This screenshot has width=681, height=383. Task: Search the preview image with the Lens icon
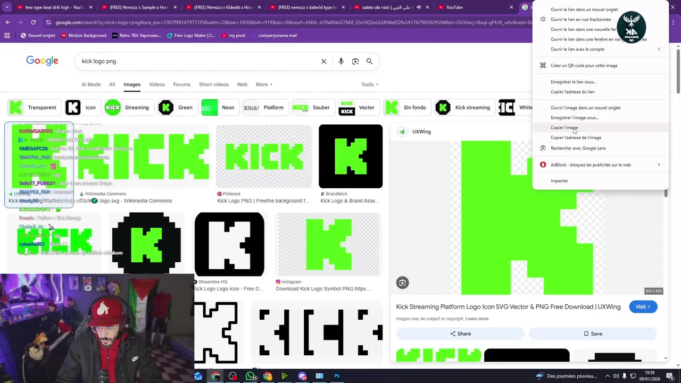coord(403,283)
